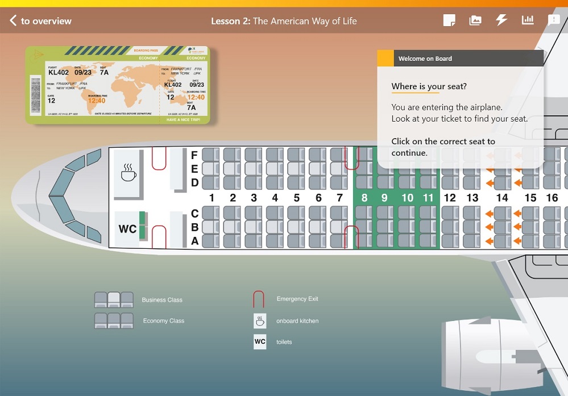Screen dimensions: 568x396
Task: Click the onboard kitchen coffee cup on plane
Action: pos(128,172)
